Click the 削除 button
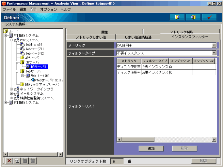Image resolution: width=223 pixels, height=167 pixels. pos(184,148)
